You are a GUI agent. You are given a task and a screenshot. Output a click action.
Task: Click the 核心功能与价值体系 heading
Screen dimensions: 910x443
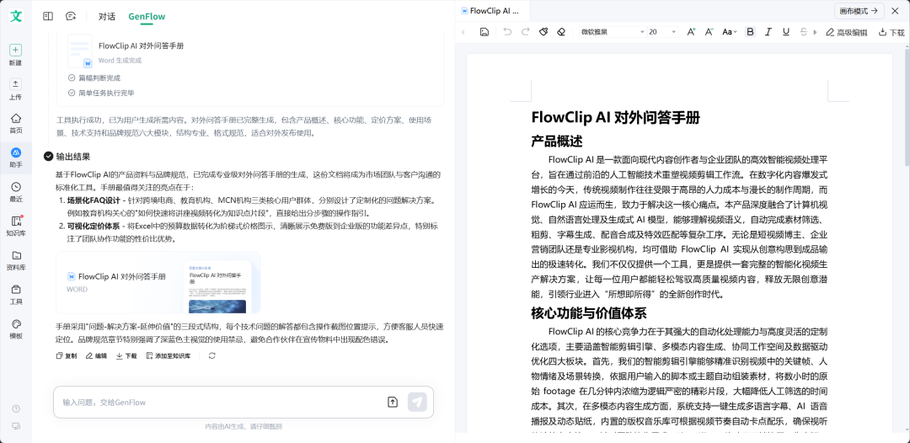coord(588,313)
